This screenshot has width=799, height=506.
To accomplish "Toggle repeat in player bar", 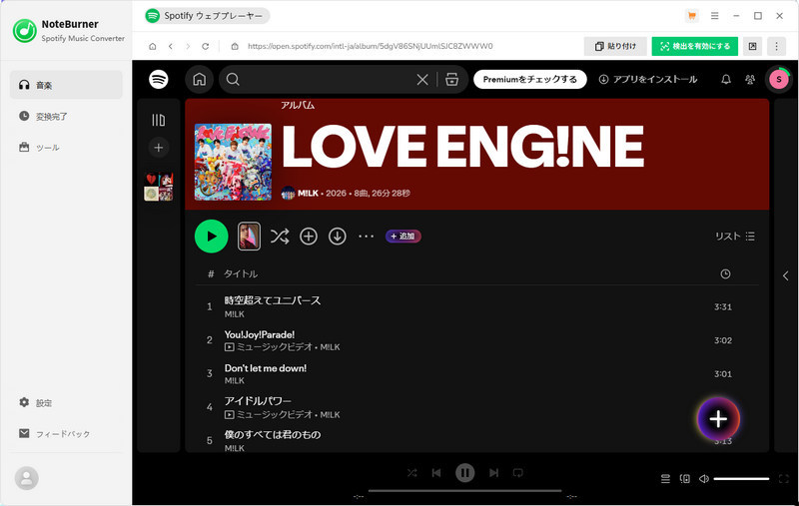I will 517,473.
